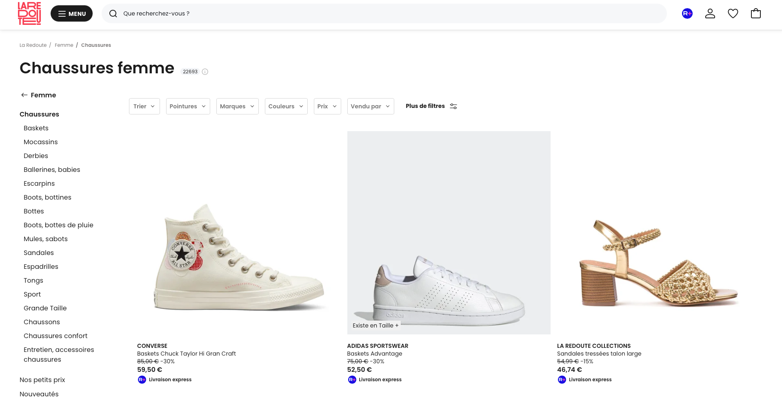Open gold braided sandal product image
The width and height of the screenshot is (782, 400).
(659, 233)
